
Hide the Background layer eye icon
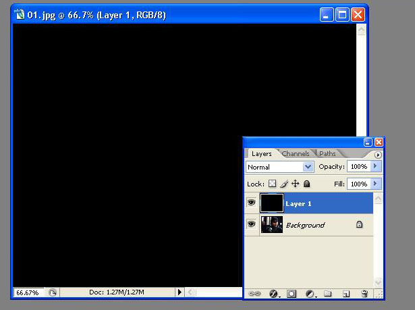click(252, 224)
